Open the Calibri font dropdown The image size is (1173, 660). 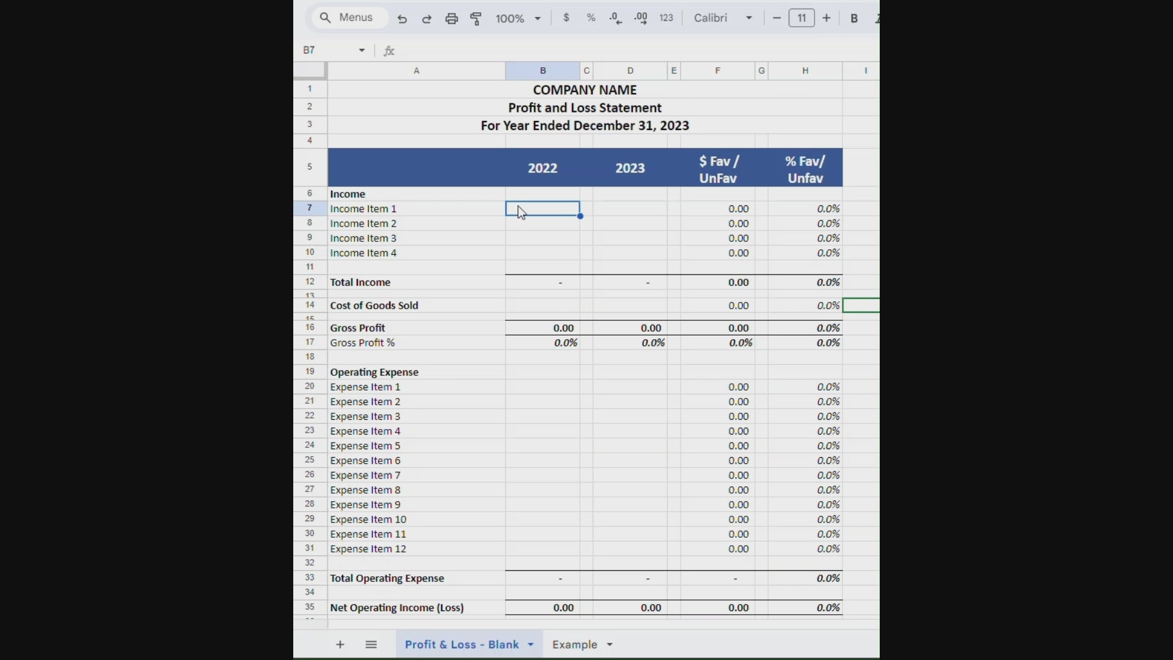723,18
